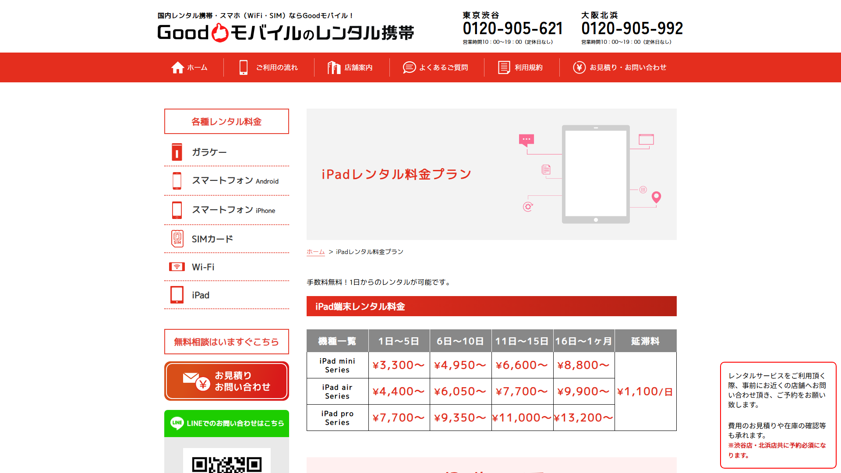The image size is (841, 473).
Task: Click the Android smartphone icon in sidebar
Action: pyautogui.click(x=177, y=180)
